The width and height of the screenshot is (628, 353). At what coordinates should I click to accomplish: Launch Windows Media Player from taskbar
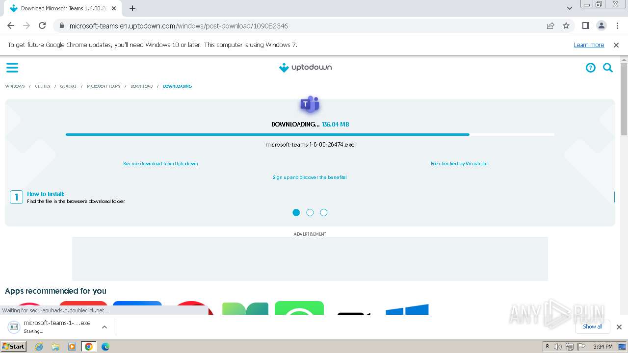72,347
